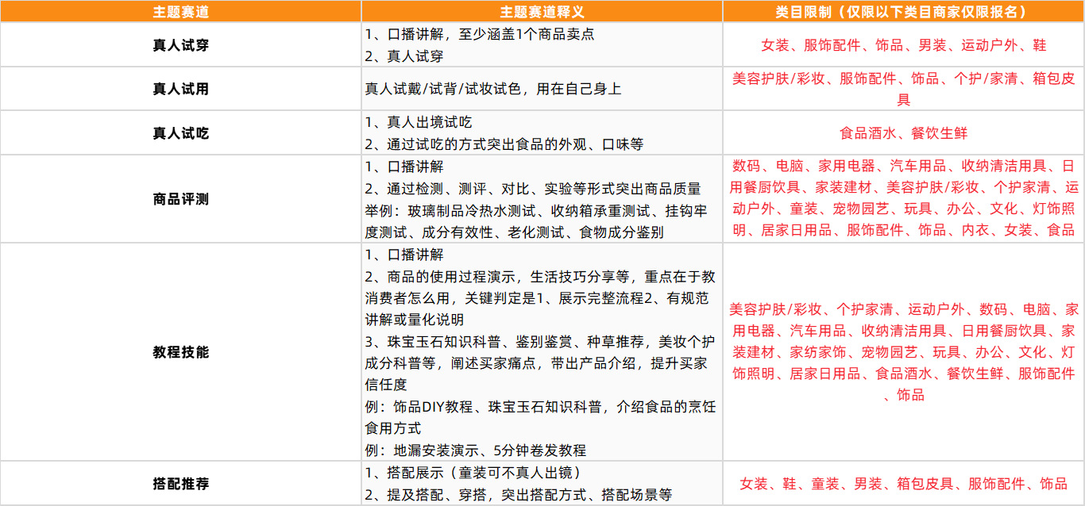Click the 类目限制 column header
This screenshot has width=1085, height=506.
(903, 11)
